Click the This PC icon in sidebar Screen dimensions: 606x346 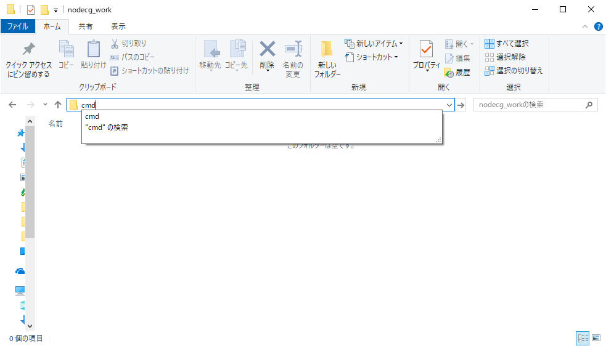[x=20, y=290]
